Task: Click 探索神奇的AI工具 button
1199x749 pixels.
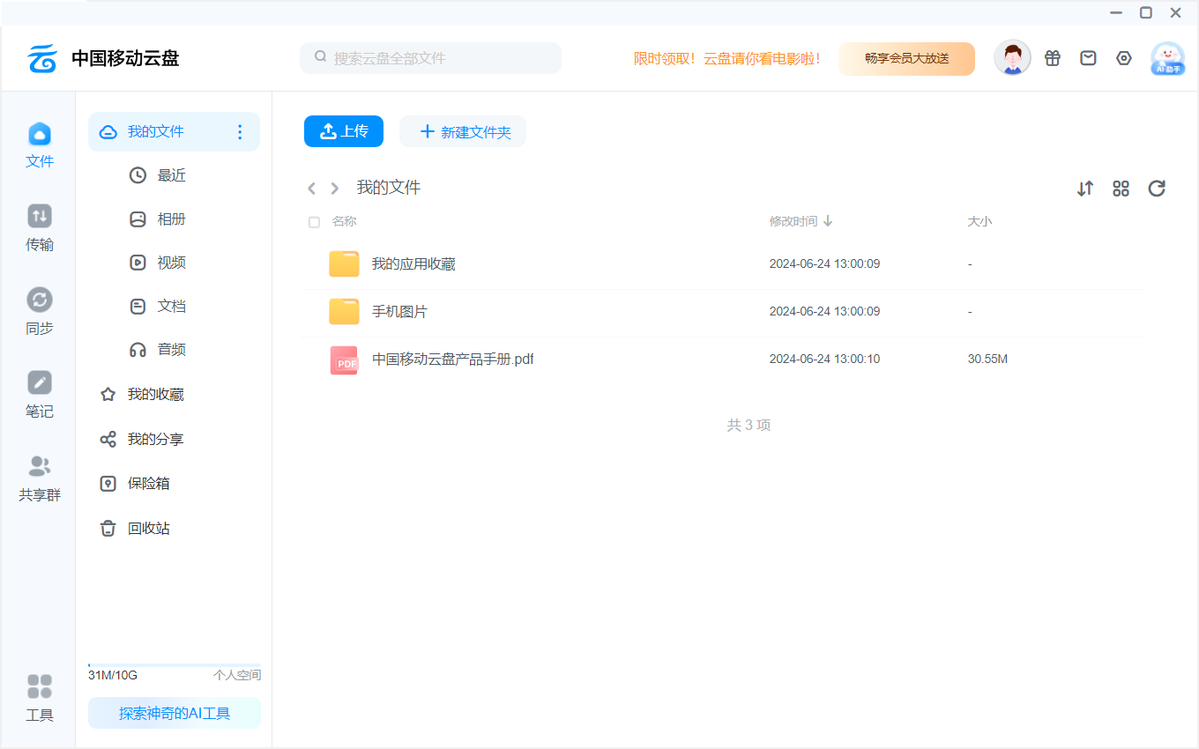Action: (x=175, y=713)
